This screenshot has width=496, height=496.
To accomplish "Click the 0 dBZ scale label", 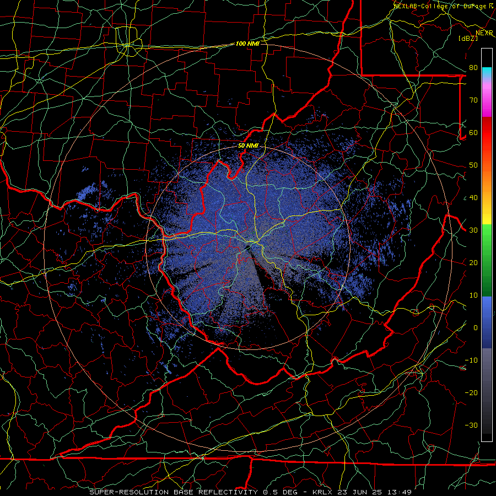I will click(476, 328).
